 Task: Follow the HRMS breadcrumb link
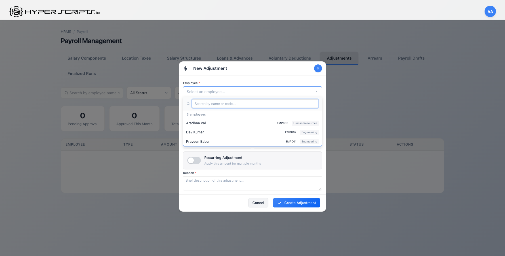(66, 32)
